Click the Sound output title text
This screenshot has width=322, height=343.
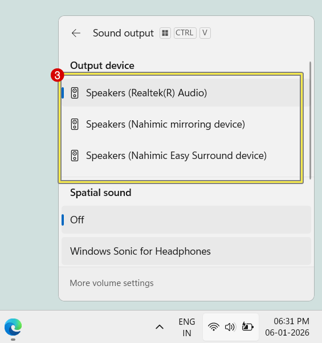123,33
